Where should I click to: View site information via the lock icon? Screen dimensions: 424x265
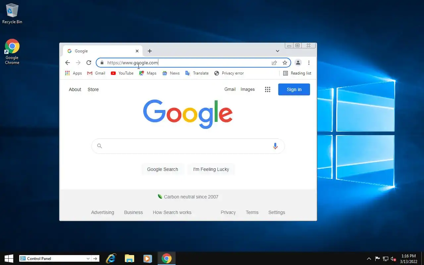(x=102, y=63)
